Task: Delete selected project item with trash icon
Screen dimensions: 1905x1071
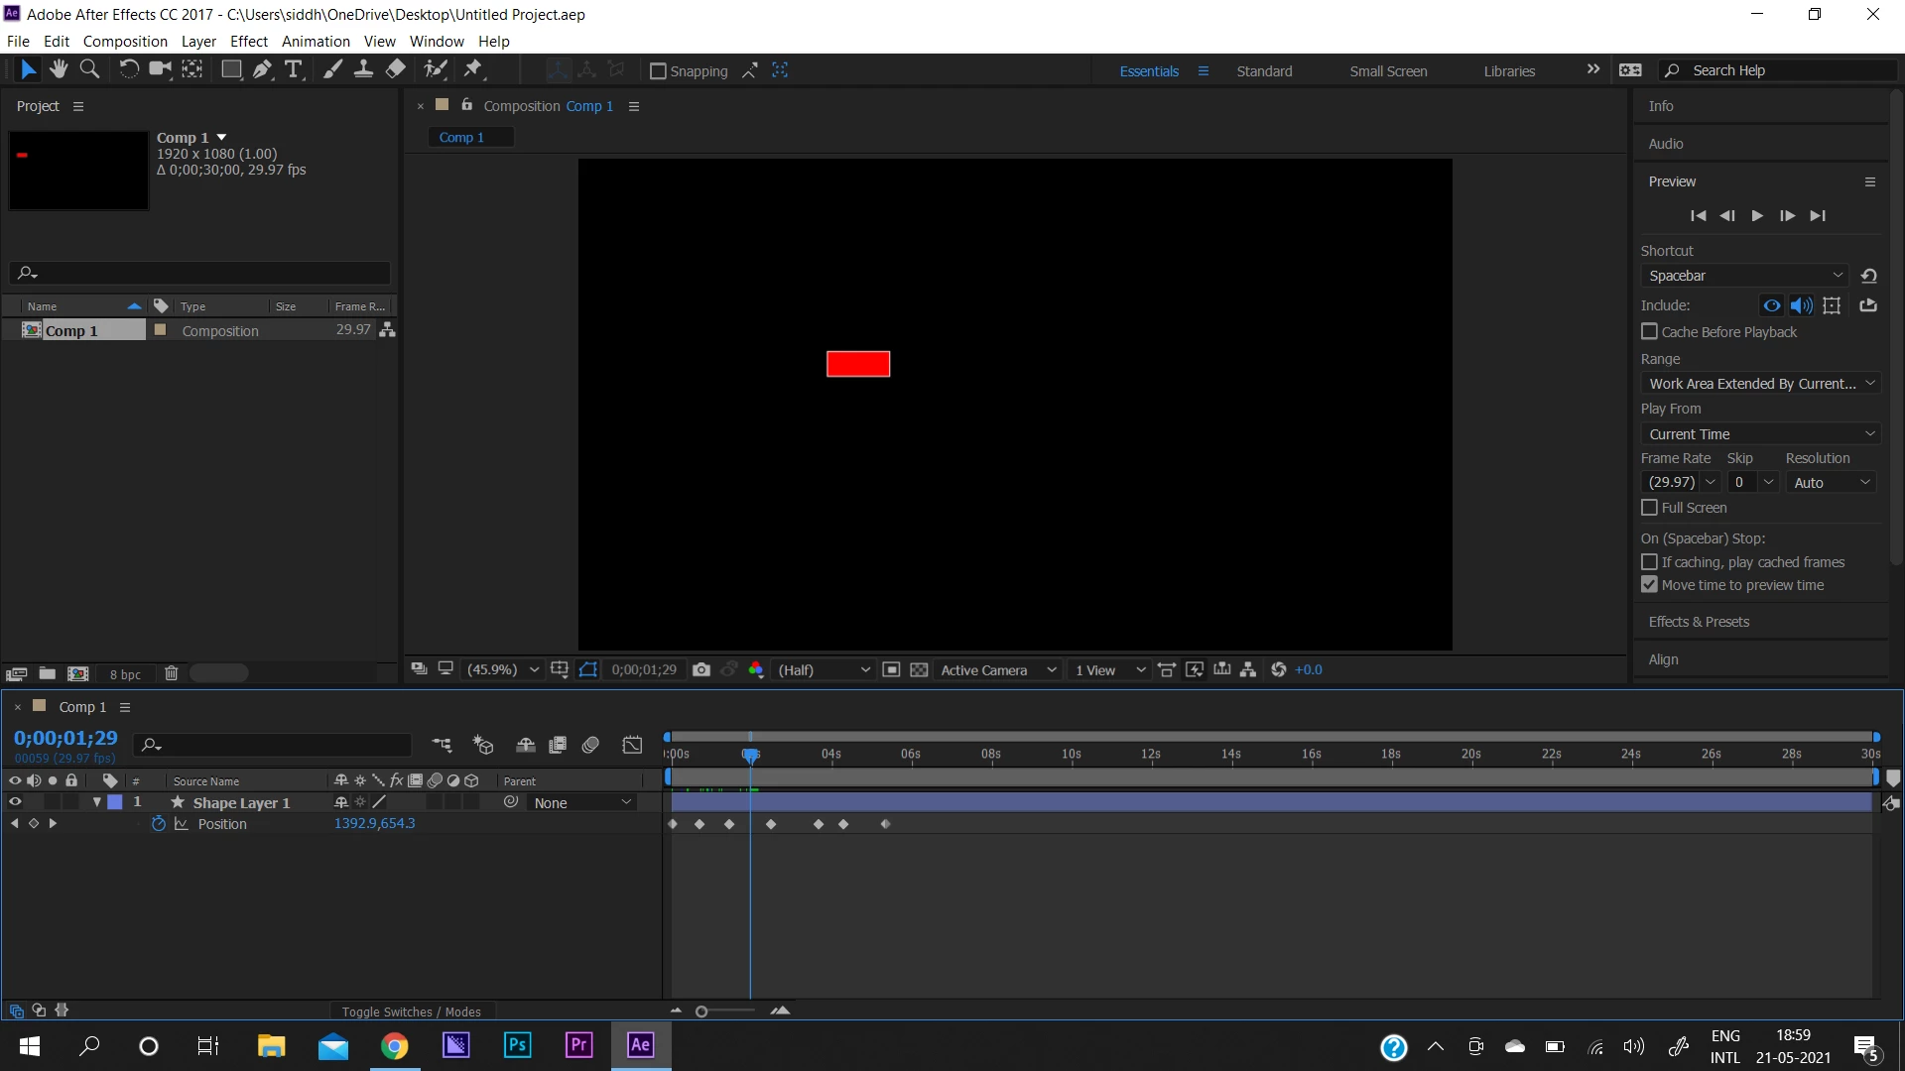Action: coord(171,674)
